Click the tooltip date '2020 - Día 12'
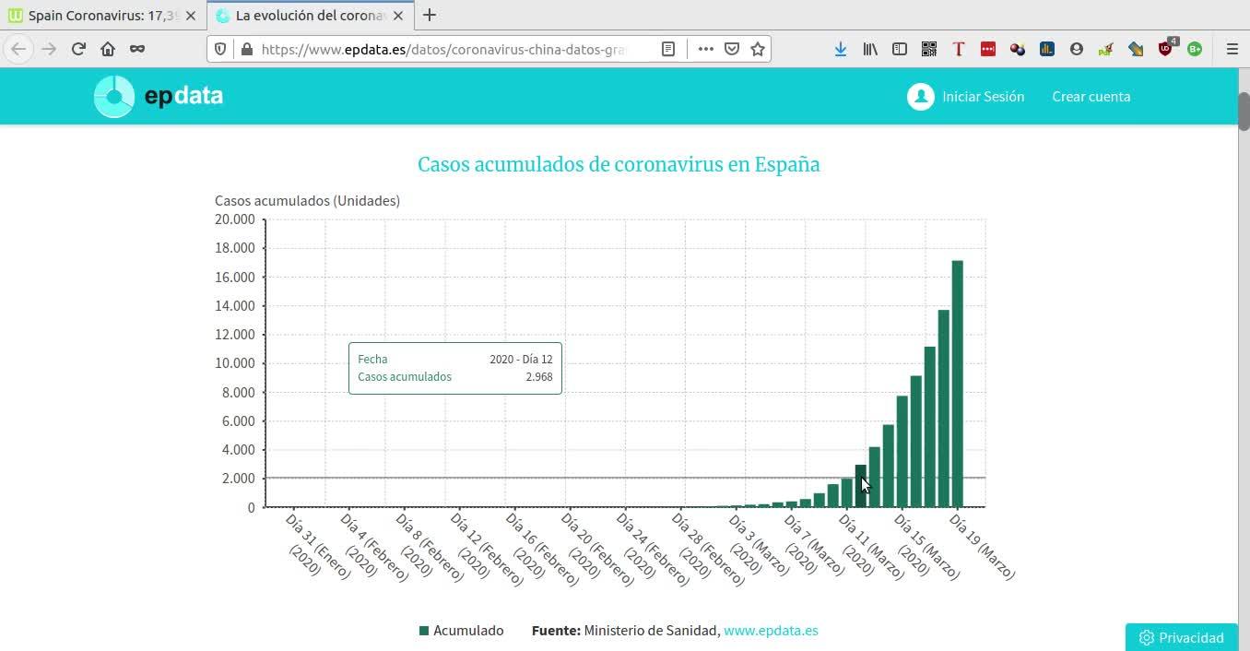Viewport: 1250px width, 651px height. click(x=521, y=360)
